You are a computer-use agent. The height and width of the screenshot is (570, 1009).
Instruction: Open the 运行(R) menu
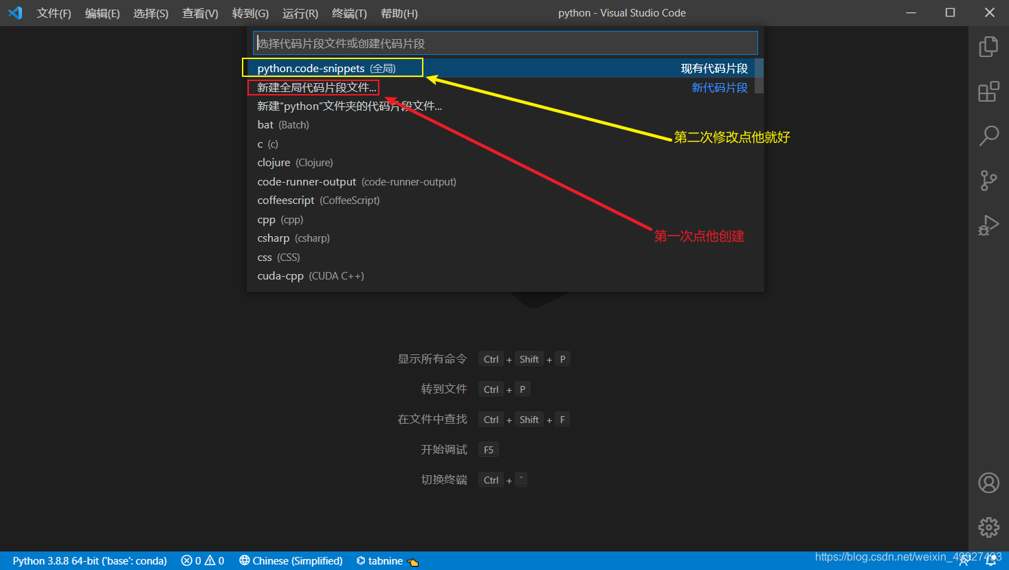(x=300, y=14)
